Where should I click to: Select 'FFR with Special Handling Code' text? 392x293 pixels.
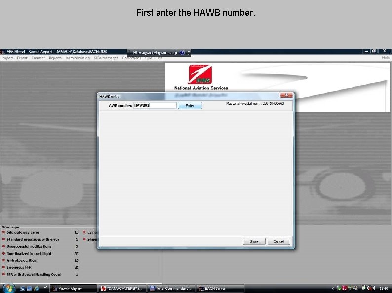[x=34, y=274]
